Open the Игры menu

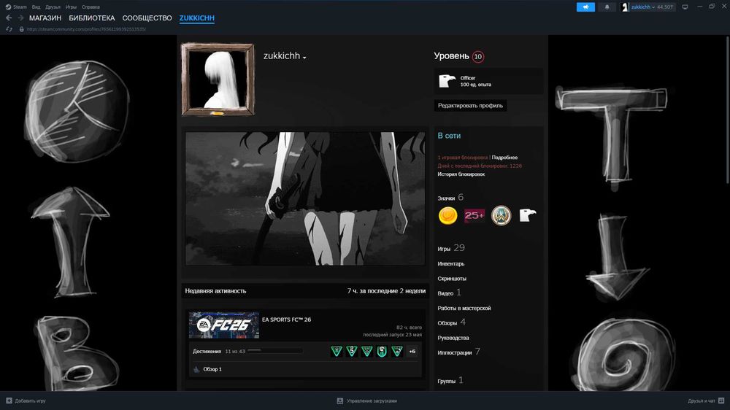71,7
